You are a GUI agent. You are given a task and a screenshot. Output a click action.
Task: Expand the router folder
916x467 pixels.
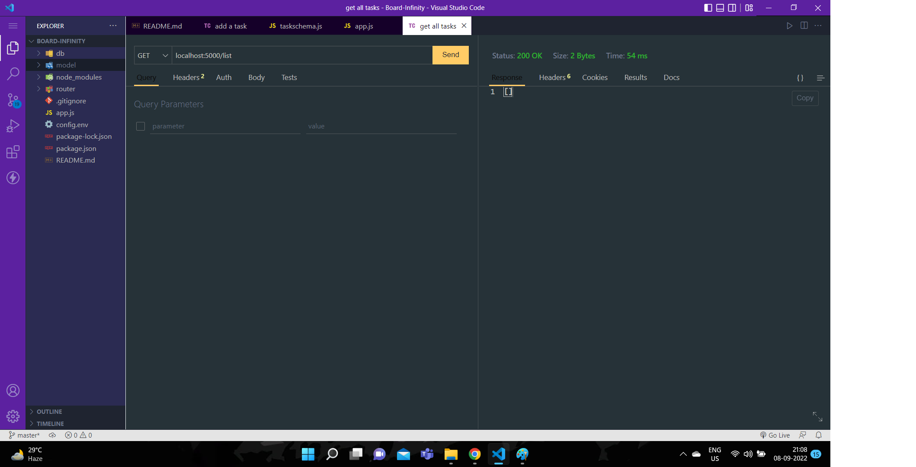click(76, 89)
